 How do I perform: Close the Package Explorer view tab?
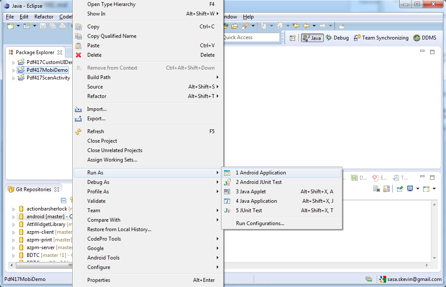point(60,52)
